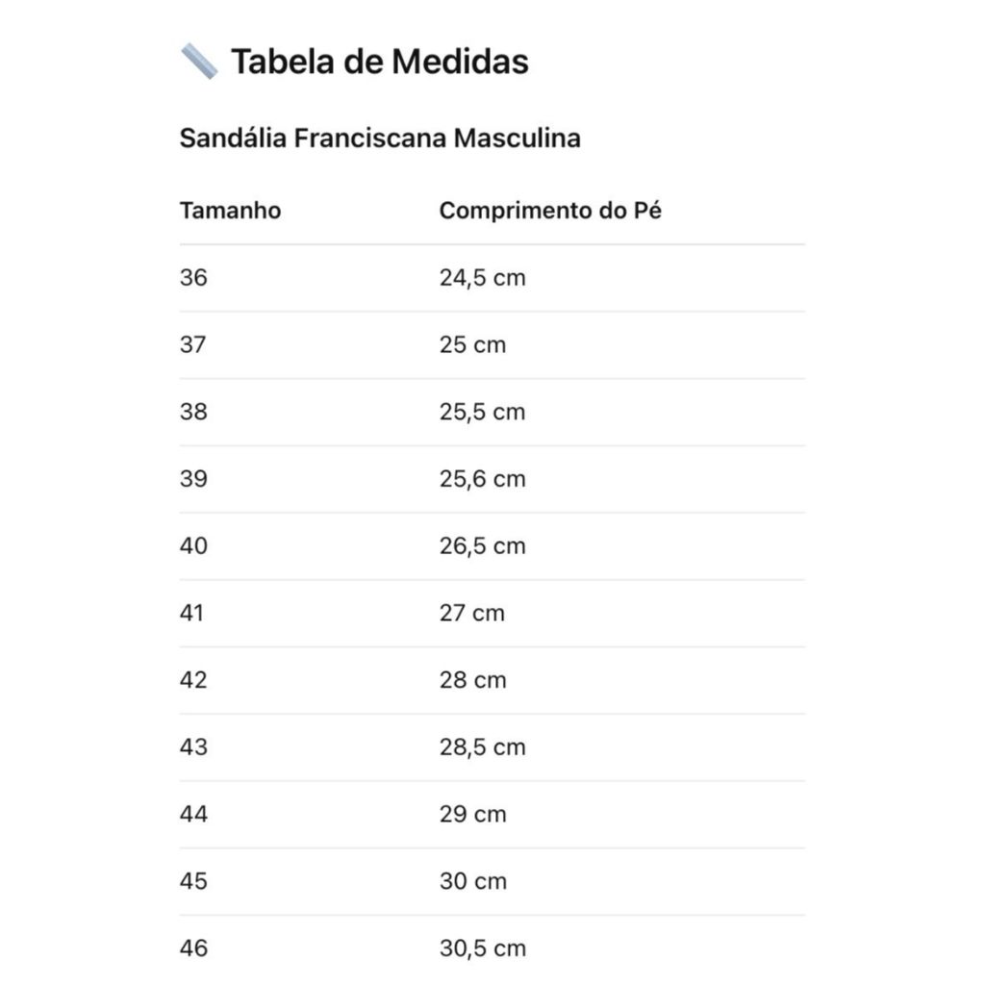Click the 25,6 cm value
The width and height of the screenshot is (985, 985).
coord(482,479)
